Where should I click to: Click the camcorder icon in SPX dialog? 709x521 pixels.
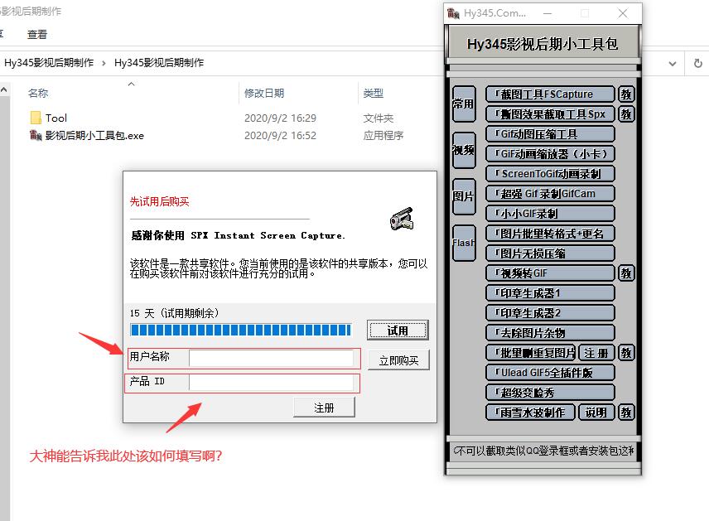click(402, 219)
